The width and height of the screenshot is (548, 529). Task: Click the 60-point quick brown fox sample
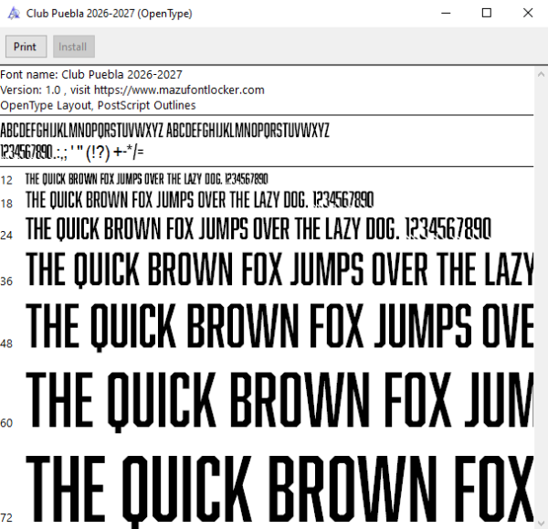click(279, 401)
